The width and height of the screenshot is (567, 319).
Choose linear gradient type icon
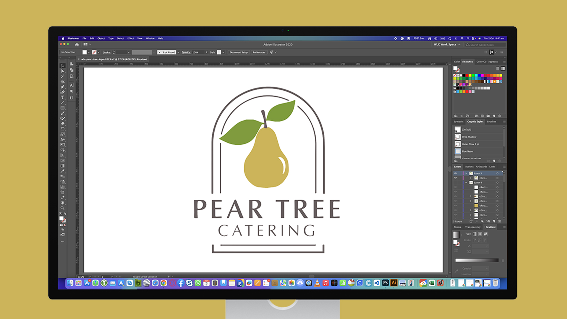point(475,234)
